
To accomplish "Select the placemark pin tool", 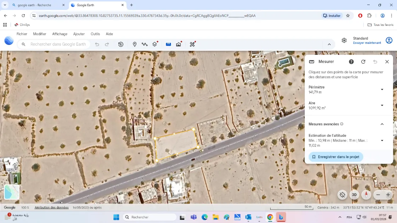I will [134, 44].
